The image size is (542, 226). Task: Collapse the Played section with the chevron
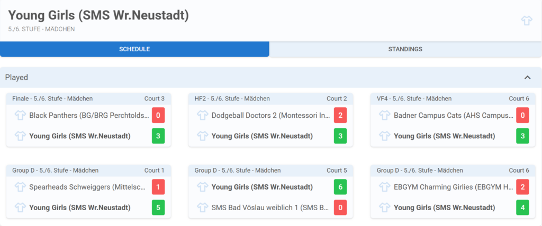(527, 77)
